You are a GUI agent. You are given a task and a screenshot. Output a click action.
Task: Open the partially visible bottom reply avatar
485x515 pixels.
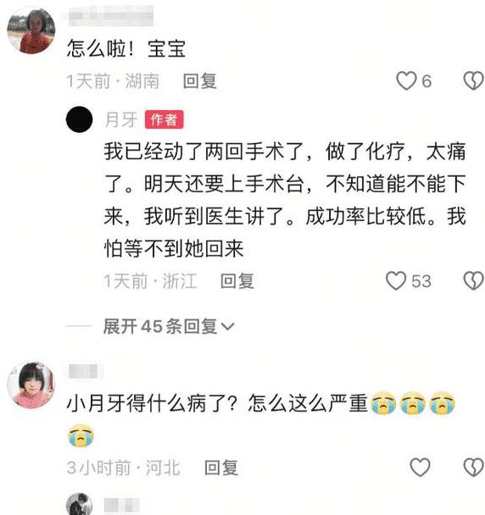pos(79,504)
